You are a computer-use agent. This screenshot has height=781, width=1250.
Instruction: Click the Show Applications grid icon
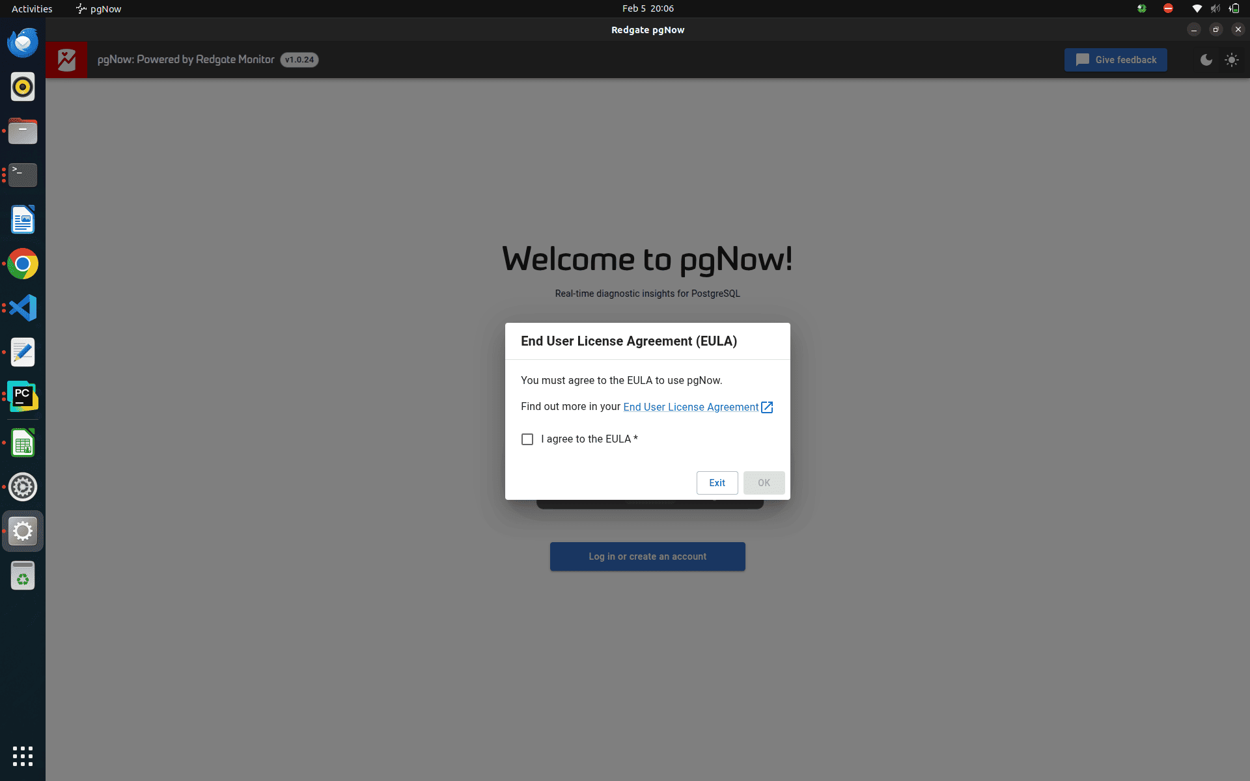(x=23, y=756)
